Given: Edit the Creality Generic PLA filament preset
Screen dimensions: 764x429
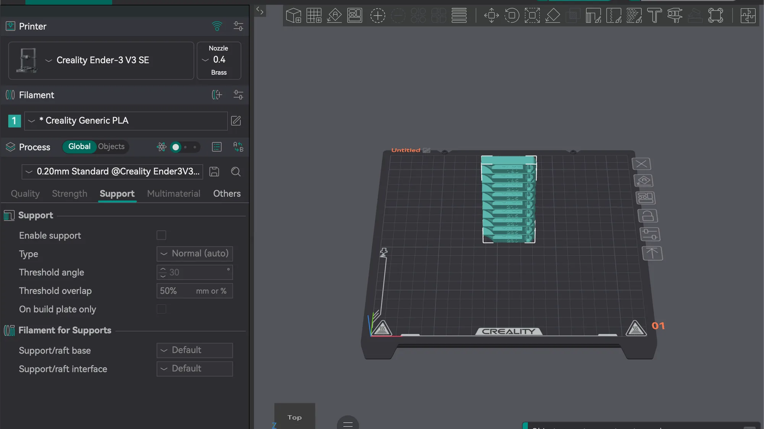Looking at the screenshot, I should click(x=236, y=121).
